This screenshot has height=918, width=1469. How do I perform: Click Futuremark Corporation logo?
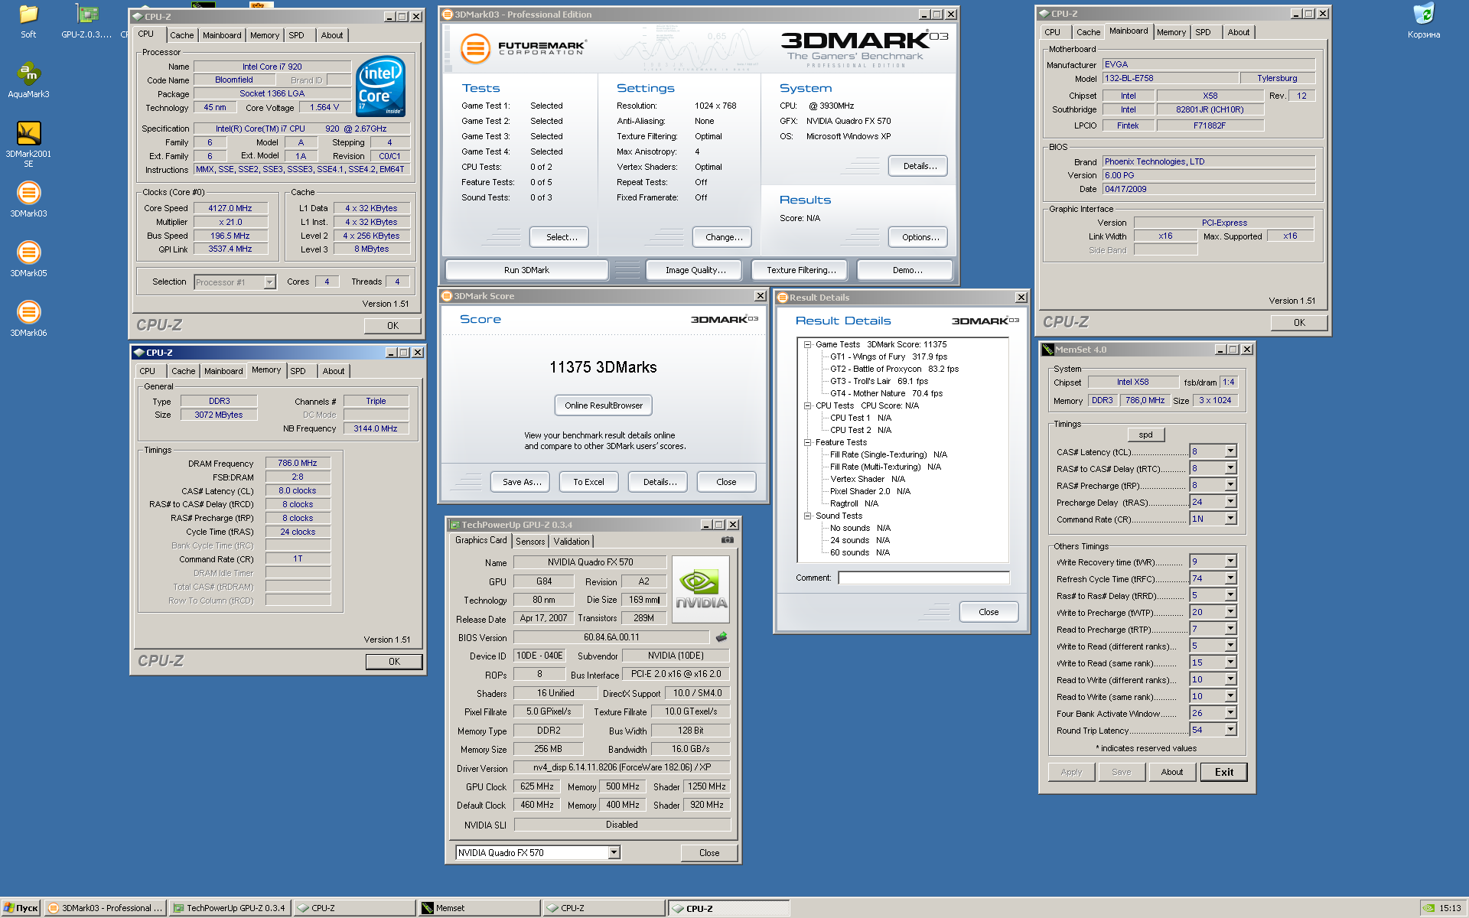click(523, 48)
